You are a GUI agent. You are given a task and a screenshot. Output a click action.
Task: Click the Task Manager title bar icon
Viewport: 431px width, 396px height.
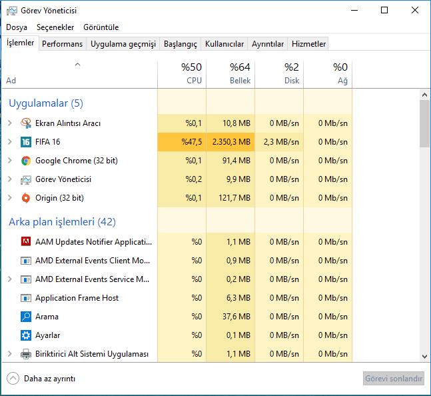coord(12,11)
